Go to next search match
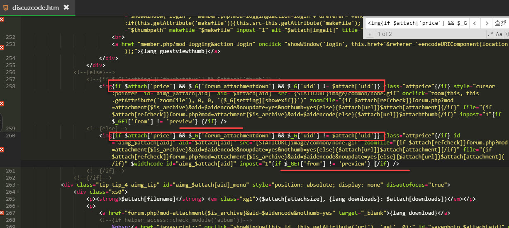 click(486, 23)
